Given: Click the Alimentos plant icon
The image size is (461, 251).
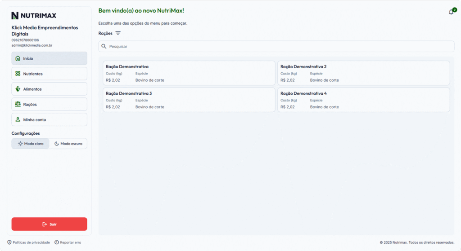Looking at the screenshot, I should click(x=18, y=89).
